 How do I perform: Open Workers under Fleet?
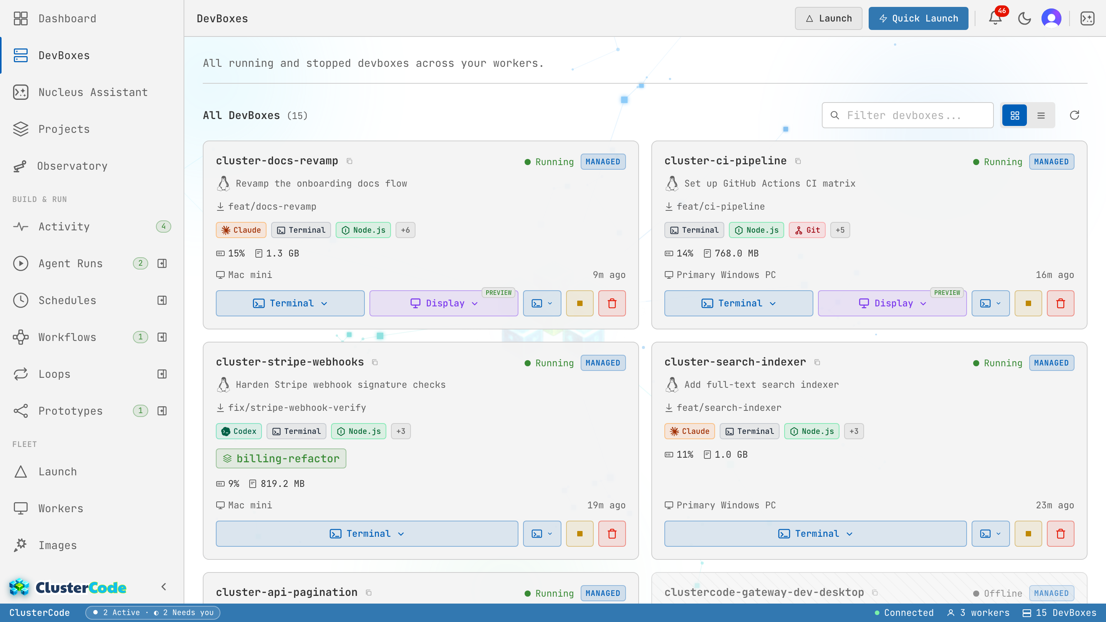(91, 508)
